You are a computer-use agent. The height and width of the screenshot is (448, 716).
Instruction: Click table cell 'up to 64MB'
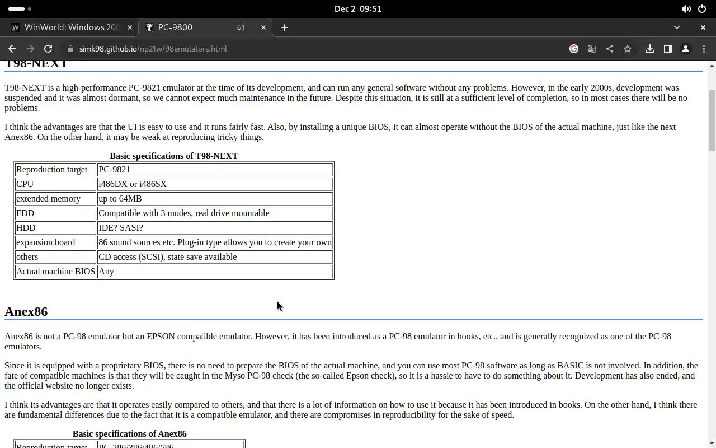pos(215,199)
